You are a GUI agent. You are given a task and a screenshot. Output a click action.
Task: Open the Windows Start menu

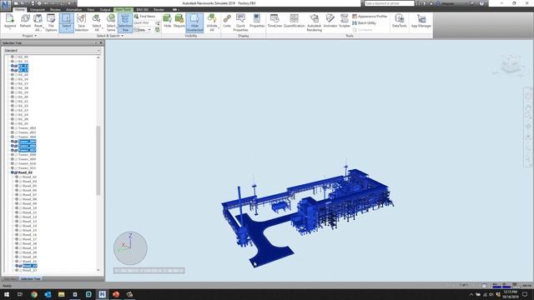pyautogui.click(x=7, y=294)
